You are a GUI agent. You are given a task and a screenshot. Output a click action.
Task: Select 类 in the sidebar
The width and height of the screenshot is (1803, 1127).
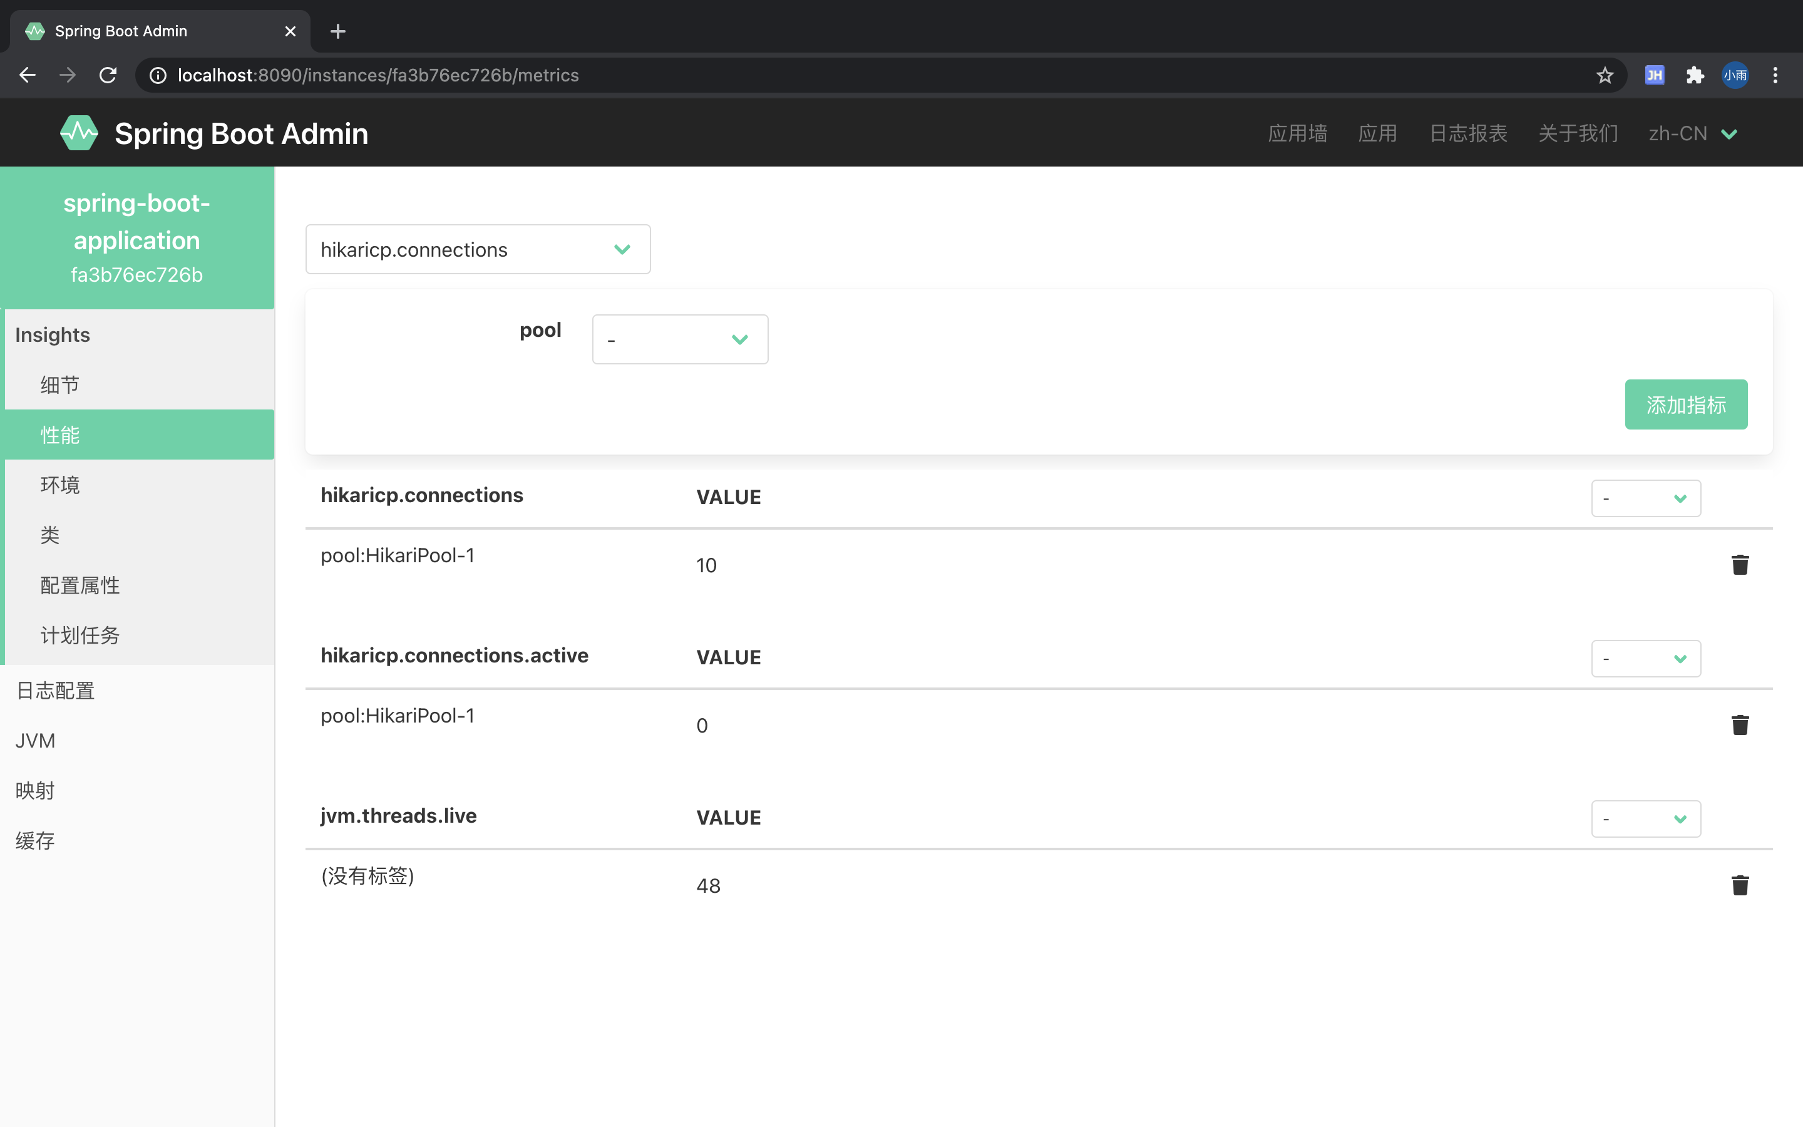(x=140, y=535)
